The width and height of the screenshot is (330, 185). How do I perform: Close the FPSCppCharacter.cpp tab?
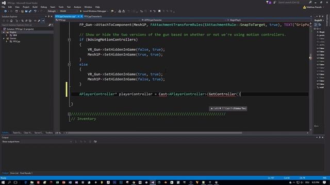pyautogui.click(x=81, y=16)
